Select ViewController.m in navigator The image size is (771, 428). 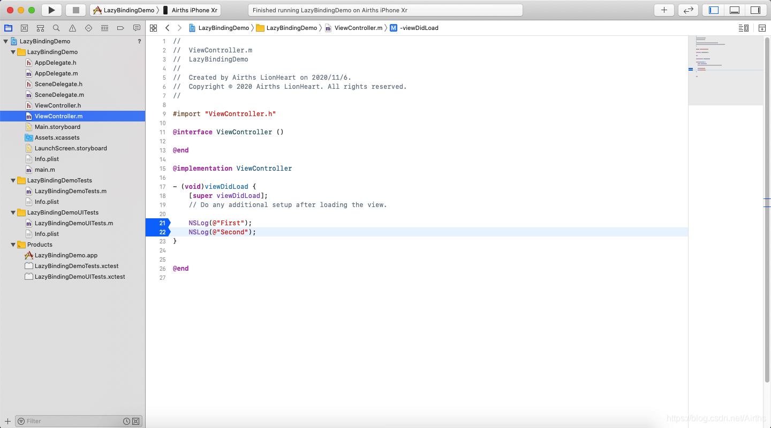tap(72, 116)
